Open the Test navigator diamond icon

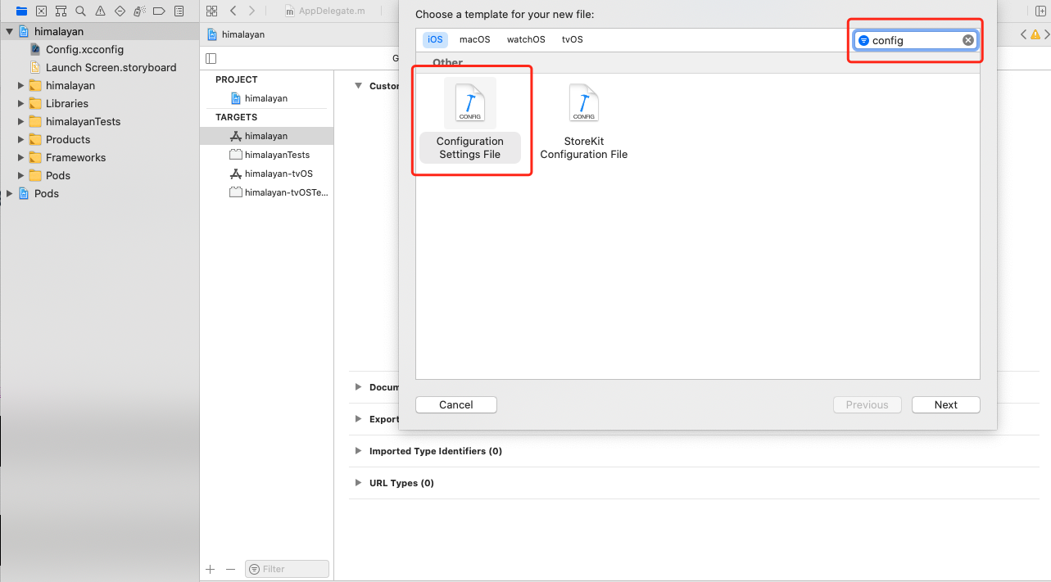pyautogui.click(x=120, y=11)
